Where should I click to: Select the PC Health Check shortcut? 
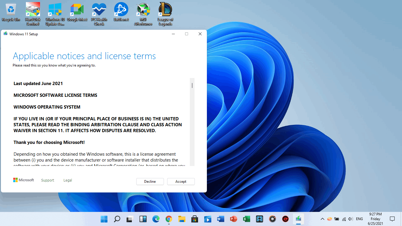pos(99,14)
